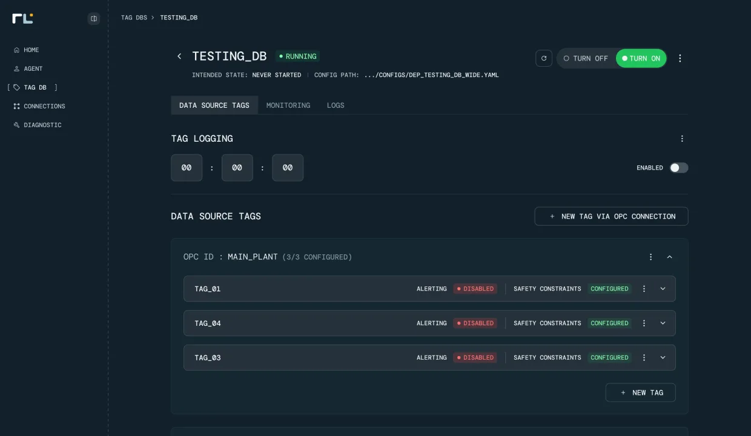The width and height of the screenshot is (751, 436).
Task: Click the Tag DBs breadcrumb link
Action: [134, 18]
